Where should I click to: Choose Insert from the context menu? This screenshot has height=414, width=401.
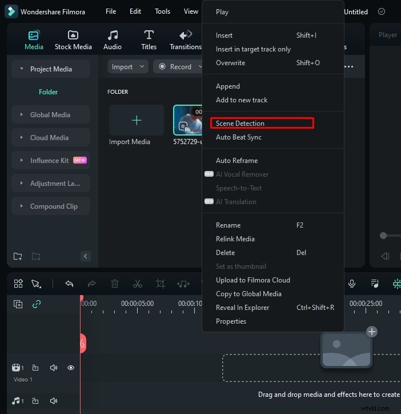click(273, 35)
